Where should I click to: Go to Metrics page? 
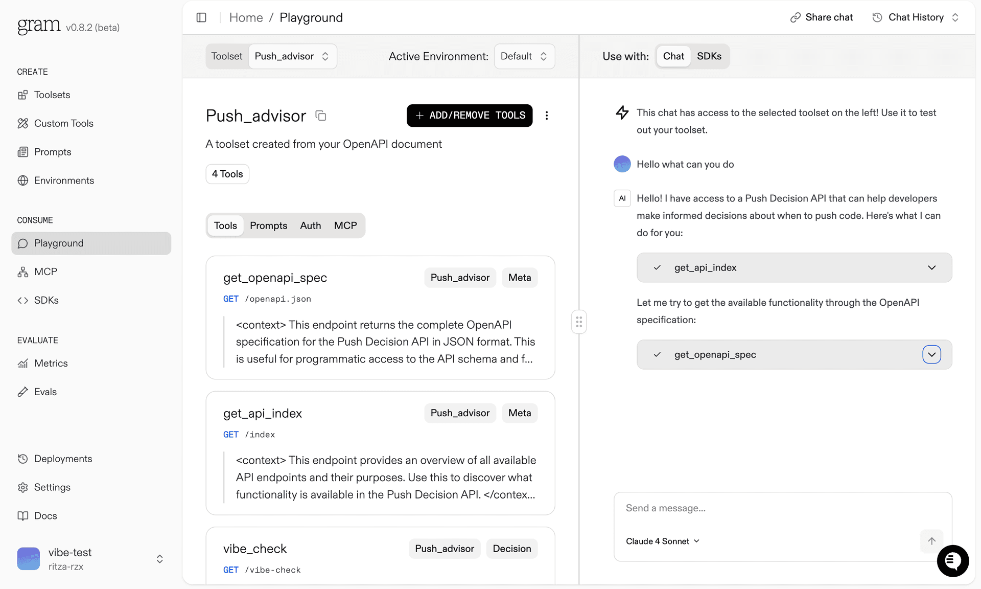[x=51, y=363]
